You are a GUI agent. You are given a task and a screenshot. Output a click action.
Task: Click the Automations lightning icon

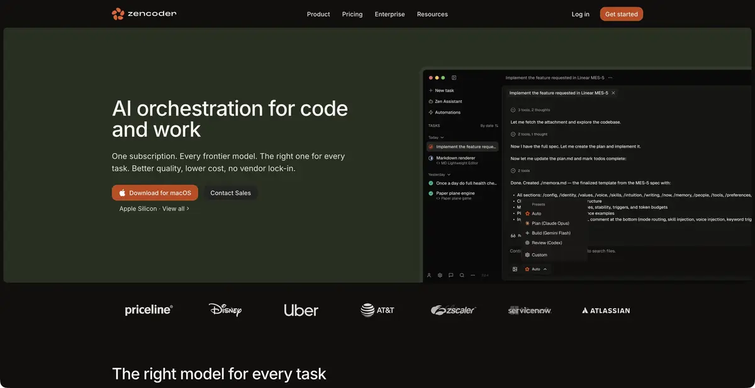pos(430,112)
